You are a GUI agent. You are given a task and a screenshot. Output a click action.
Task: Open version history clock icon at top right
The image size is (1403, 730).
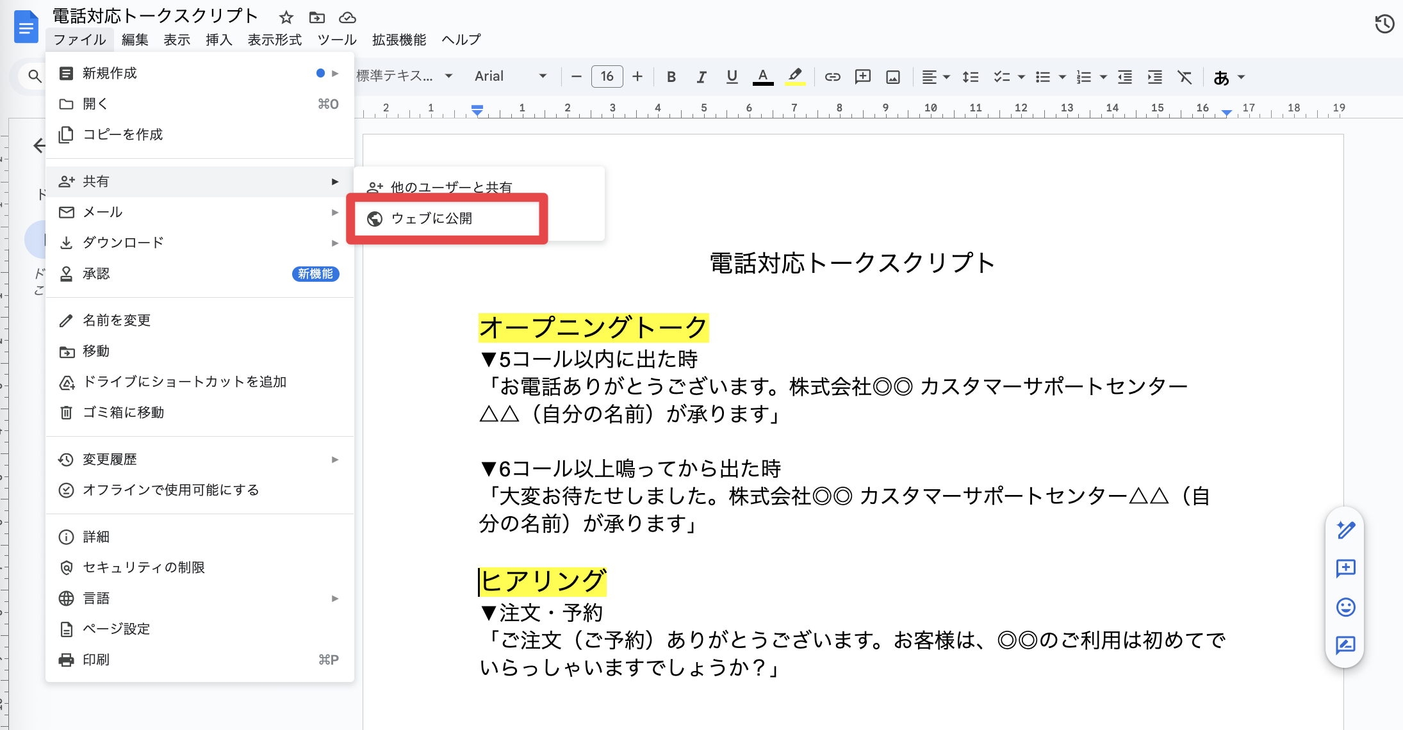(1384, 24)
